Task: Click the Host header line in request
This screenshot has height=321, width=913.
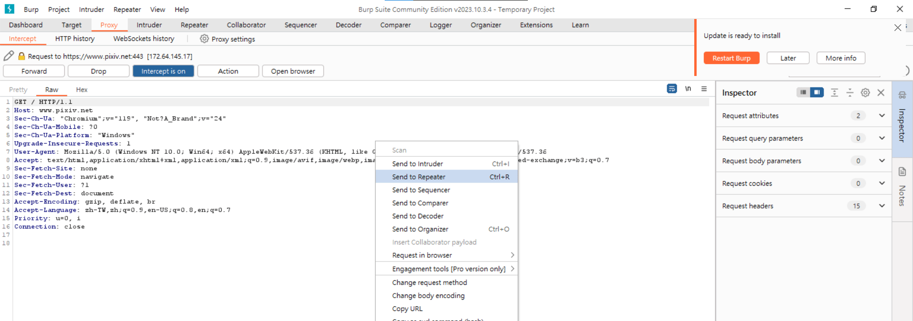Action: coord(53,110)
